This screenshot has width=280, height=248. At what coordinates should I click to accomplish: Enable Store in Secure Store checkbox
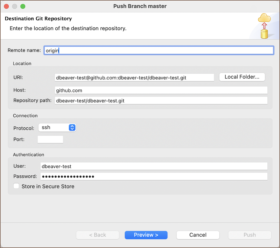16,186
